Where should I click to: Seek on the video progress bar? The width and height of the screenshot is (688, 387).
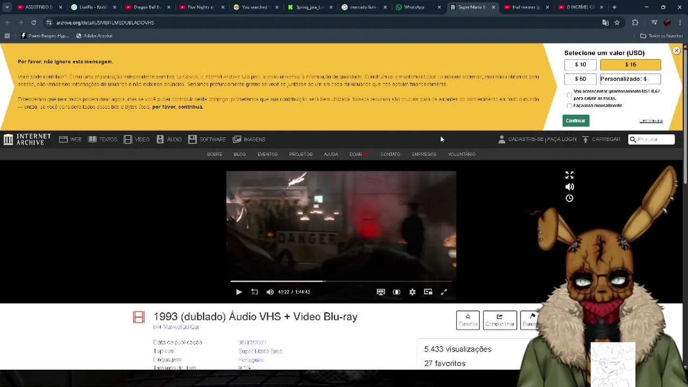pyautogui.click(x=341, y=281)
